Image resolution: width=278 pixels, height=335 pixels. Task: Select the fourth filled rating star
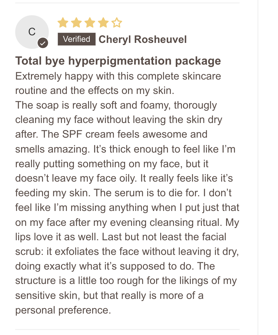pos(103,23)
